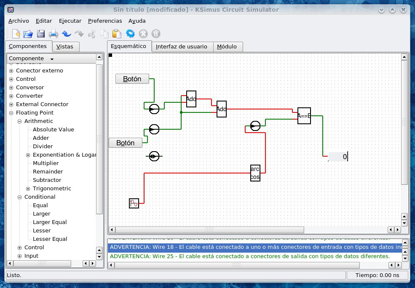Select the A==B comparator component
Viewport: 415px width, 288px height.
click(304, 116)
